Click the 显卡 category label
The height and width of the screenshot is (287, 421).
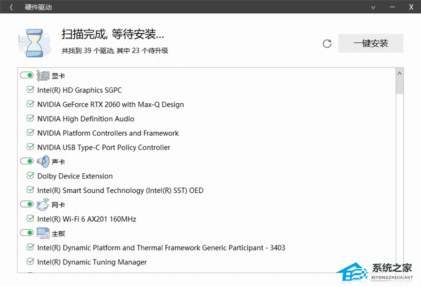(x=58, y=76)
